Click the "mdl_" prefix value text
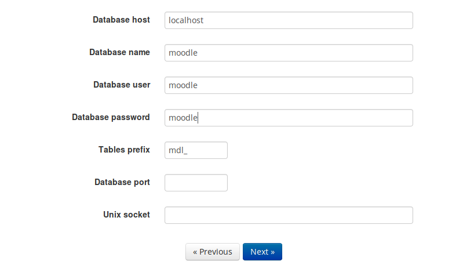This screenshot has height=279, width=463. [x=178, y=150]
